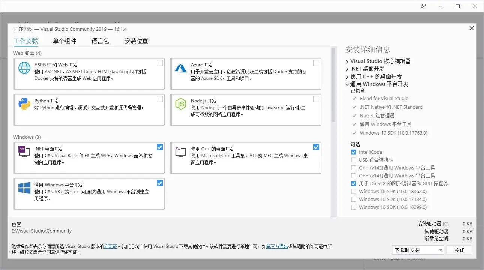Expand 使用 C++ 的桌面开发 details
484x270 pixels.
pos(347,77)
